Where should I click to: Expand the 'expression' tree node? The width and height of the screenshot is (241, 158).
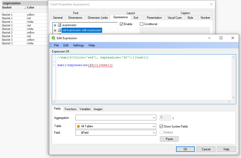point(55,25)
